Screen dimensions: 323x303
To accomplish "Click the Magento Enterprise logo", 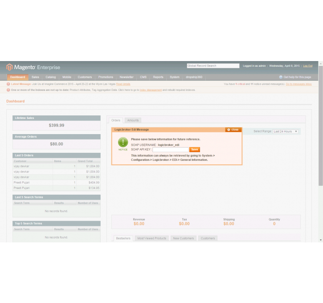I will (33, 67).
